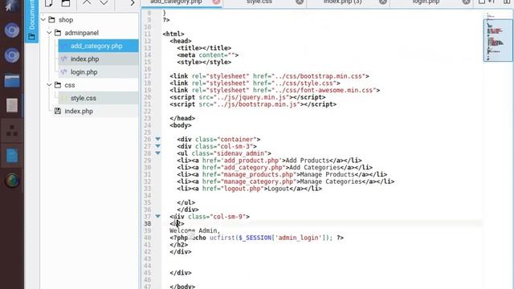The width and height of the screenshot is (514, 289).
Task: Switch to the style.css tab
Action: click(259, 2)
